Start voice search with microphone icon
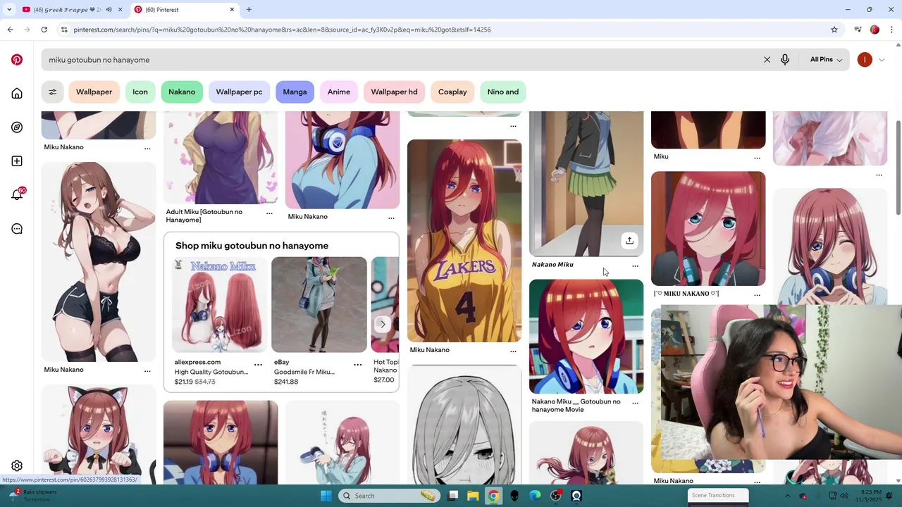The height and width of the screenshot is (507, 902). [x=785, y=60]
